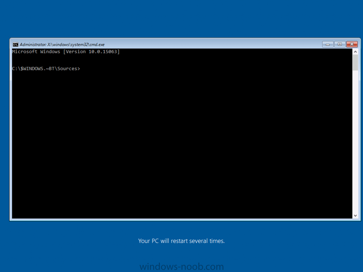Click the vertical scrollbar thumb
This screenshot has width=363, height=272.
355,63
